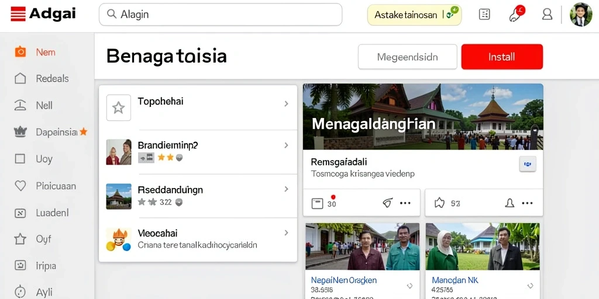Click the blue icon beside Remsgaiadali
Viewport: 599px width, 299px height.
[528, 164]
